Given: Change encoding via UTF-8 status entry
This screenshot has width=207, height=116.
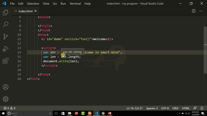Looking at the screenshot, I should tap(165, 108).
